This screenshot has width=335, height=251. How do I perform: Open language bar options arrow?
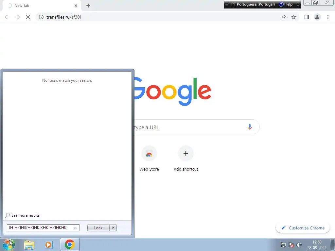[x=298, y=6]
